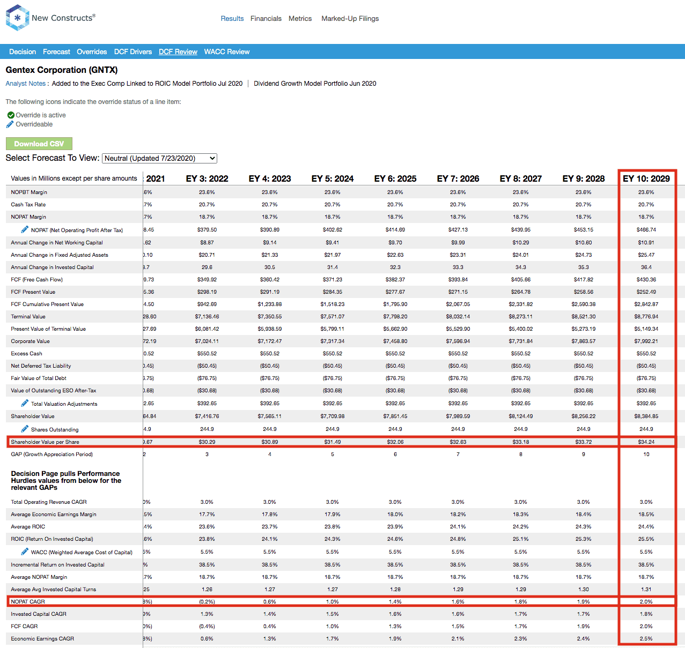The width and height of the screenshot is (685, 648).
Task: Click the Corporate Value row label
Action: (x=30, y=341)
